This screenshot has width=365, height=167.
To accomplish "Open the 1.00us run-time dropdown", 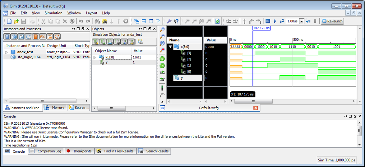I will point(301,21).
